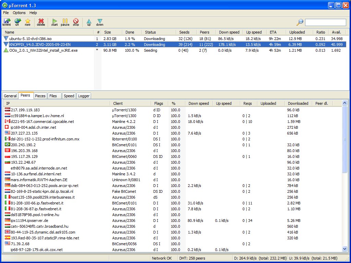Open the Options menu
Screen dimensions: 351x263
tap(19, 13)
